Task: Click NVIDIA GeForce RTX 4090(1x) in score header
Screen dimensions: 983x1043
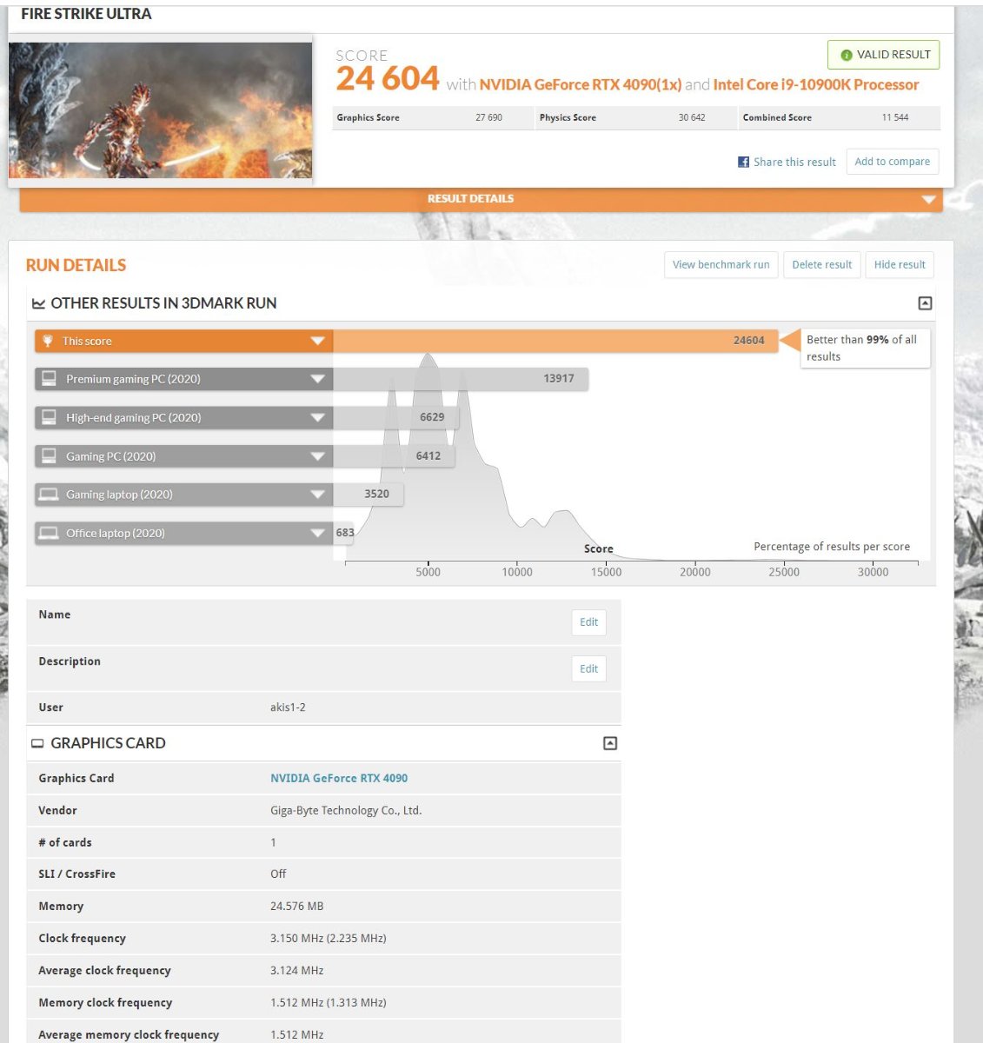Action: (581, 85)
